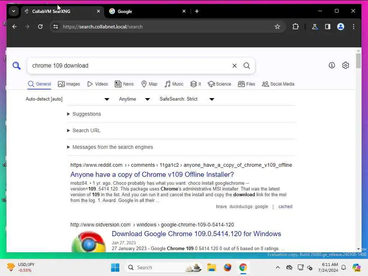This screenshot has height=276, width=368.
Task: Open SafeSearch: Strict dropdown
Action: click(x=187, y=99)
